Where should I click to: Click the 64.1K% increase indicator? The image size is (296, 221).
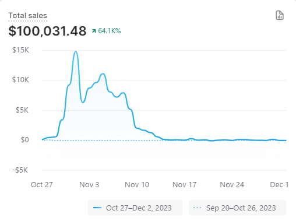click(107, 31)
